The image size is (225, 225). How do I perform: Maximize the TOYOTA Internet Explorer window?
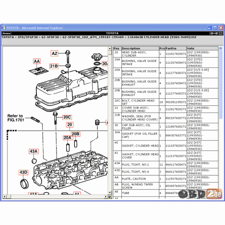[215, 28]
